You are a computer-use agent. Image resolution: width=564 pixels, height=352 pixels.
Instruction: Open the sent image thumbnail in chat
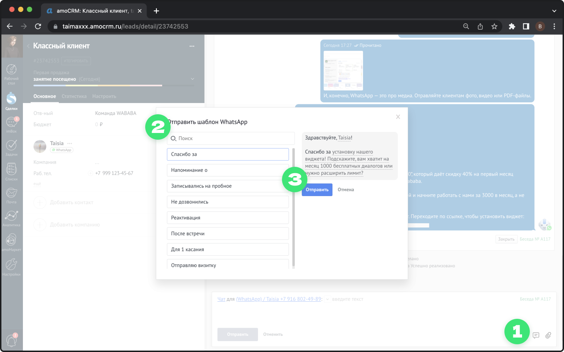point(343,71)
